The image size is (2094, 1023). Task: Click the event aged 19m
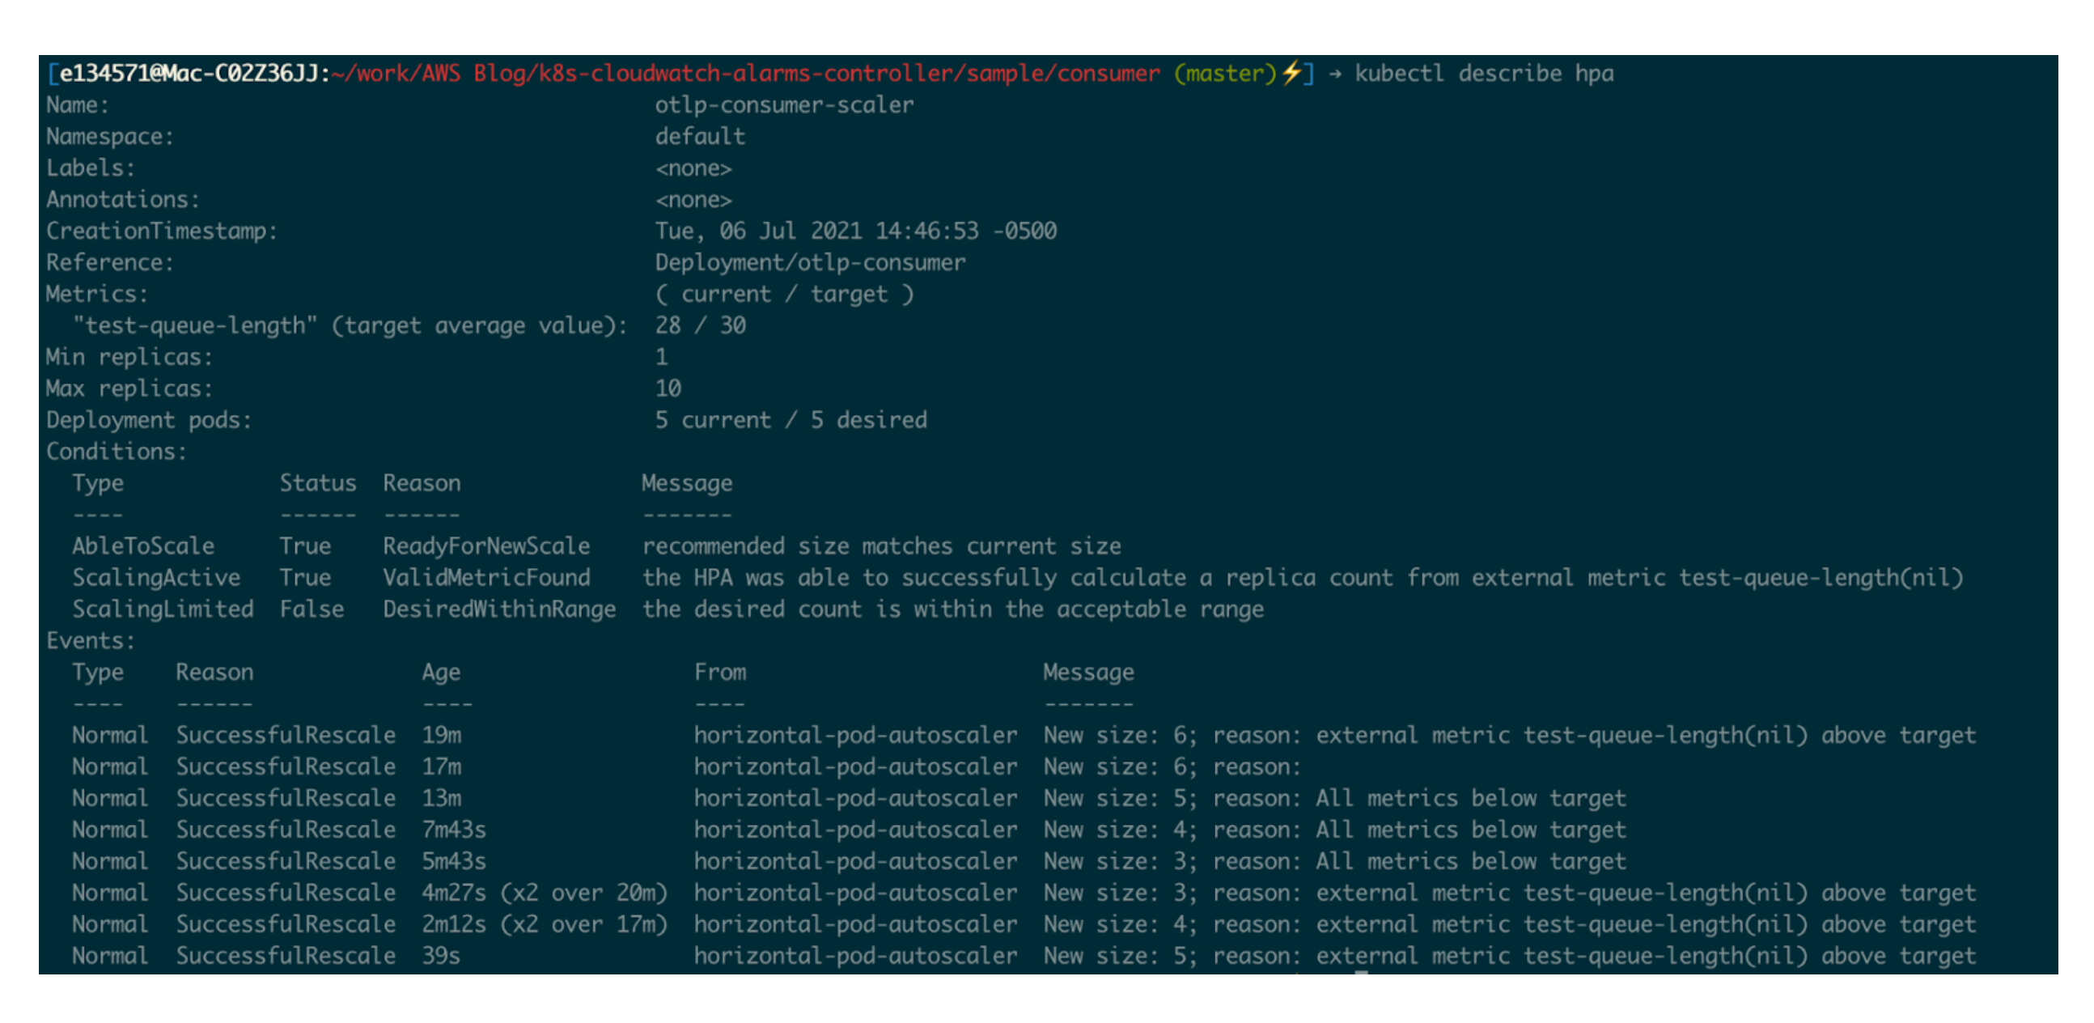coord(441,735)
